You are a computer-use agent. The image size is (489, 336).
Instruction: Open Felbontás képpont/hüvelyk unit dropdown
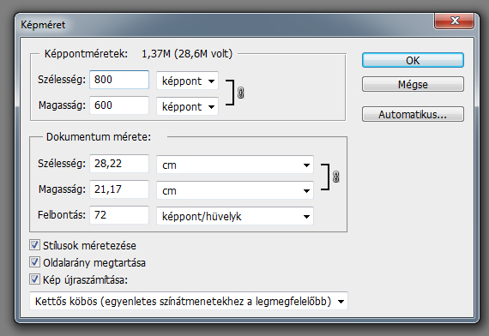coord(235,216)
